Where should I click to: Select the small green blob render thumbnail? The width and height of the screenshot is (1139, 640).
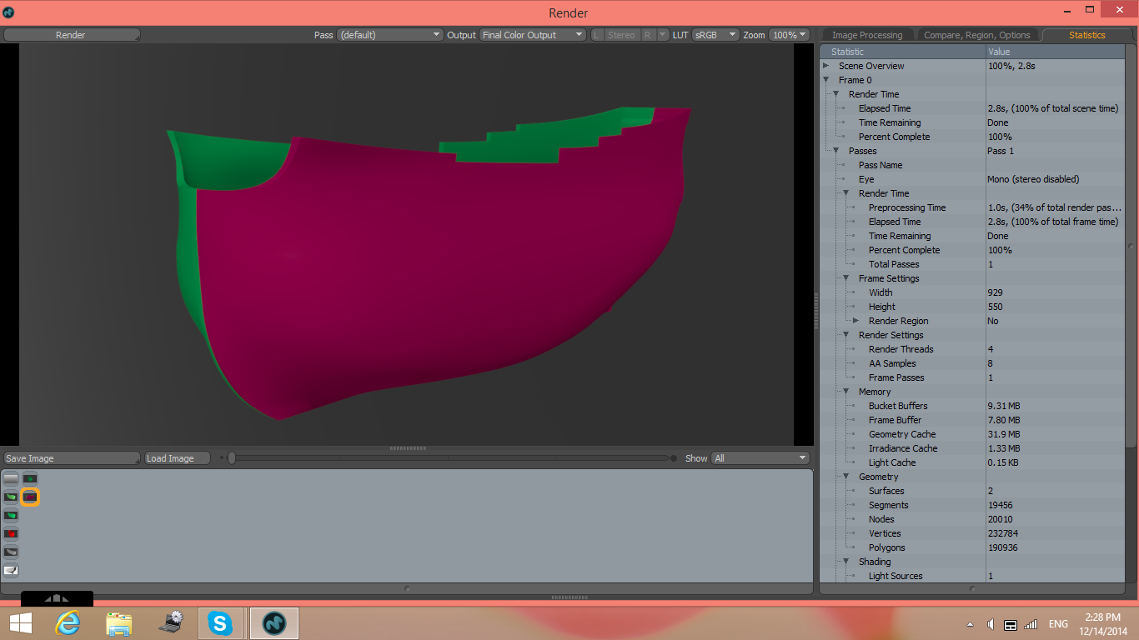(x=30, y=479)
